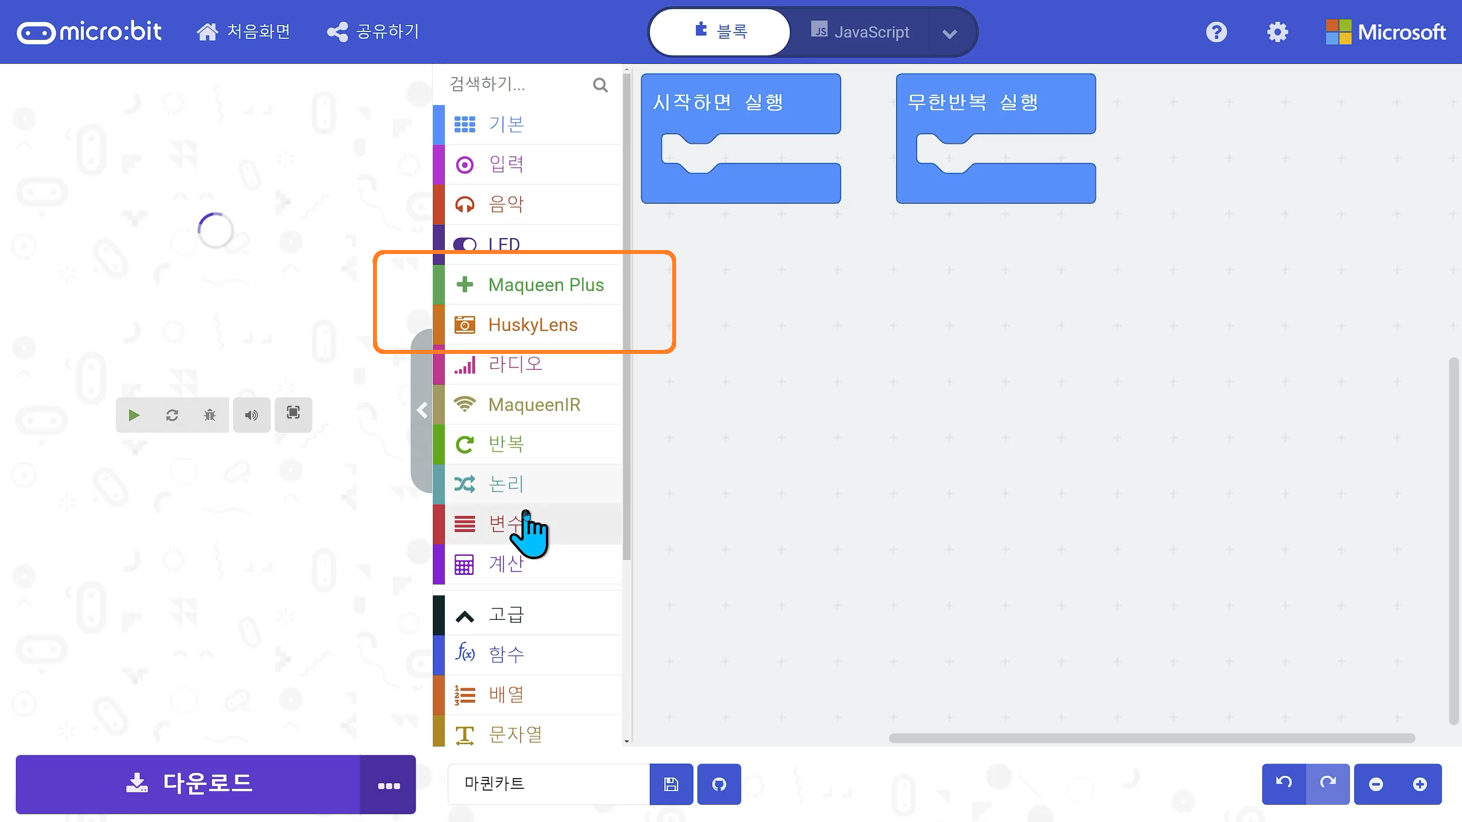Open the 입력 block category

(x=527, y=164)
